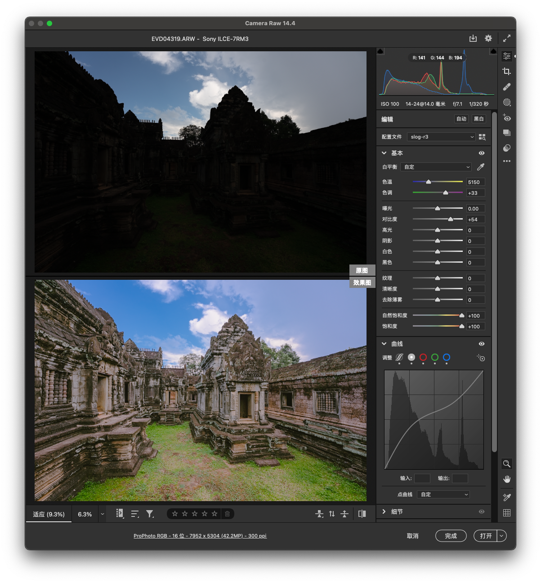Open the Red Eye removal tool
This screenshot has width=541, height=583.
506,118
